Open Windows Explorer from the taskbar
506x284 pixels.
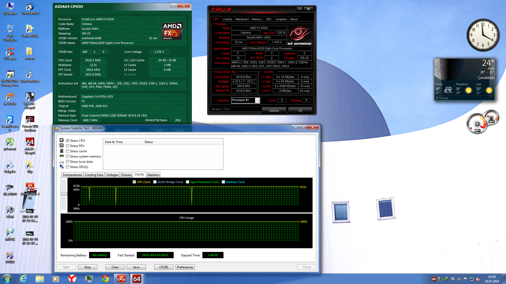point(40,279)
